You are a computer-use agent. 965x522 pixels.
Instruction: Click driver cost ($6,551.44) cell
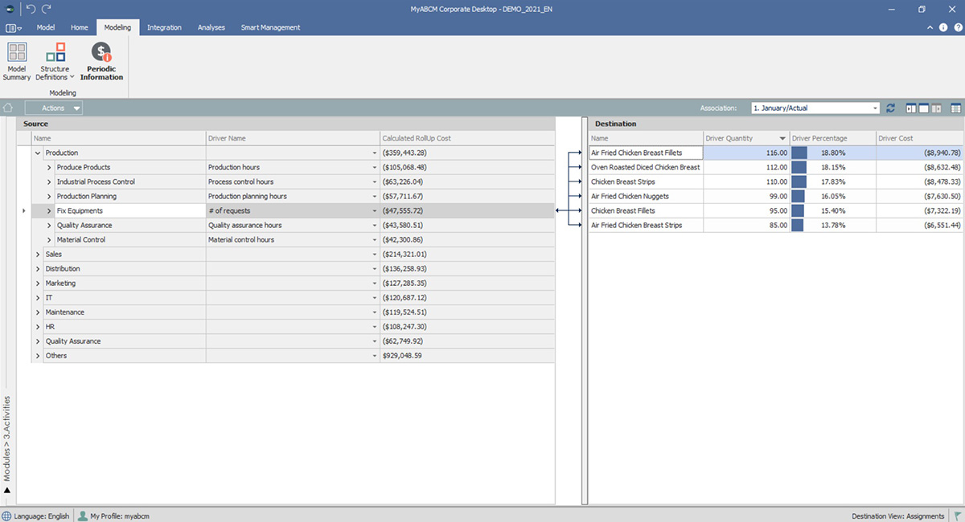coord(919,225)
